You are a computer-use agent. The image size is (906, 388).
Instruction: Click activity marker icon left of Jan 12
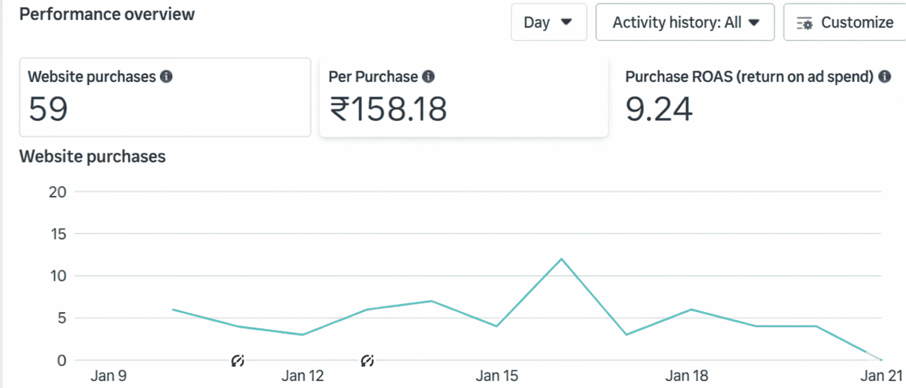tap(237, 360)
